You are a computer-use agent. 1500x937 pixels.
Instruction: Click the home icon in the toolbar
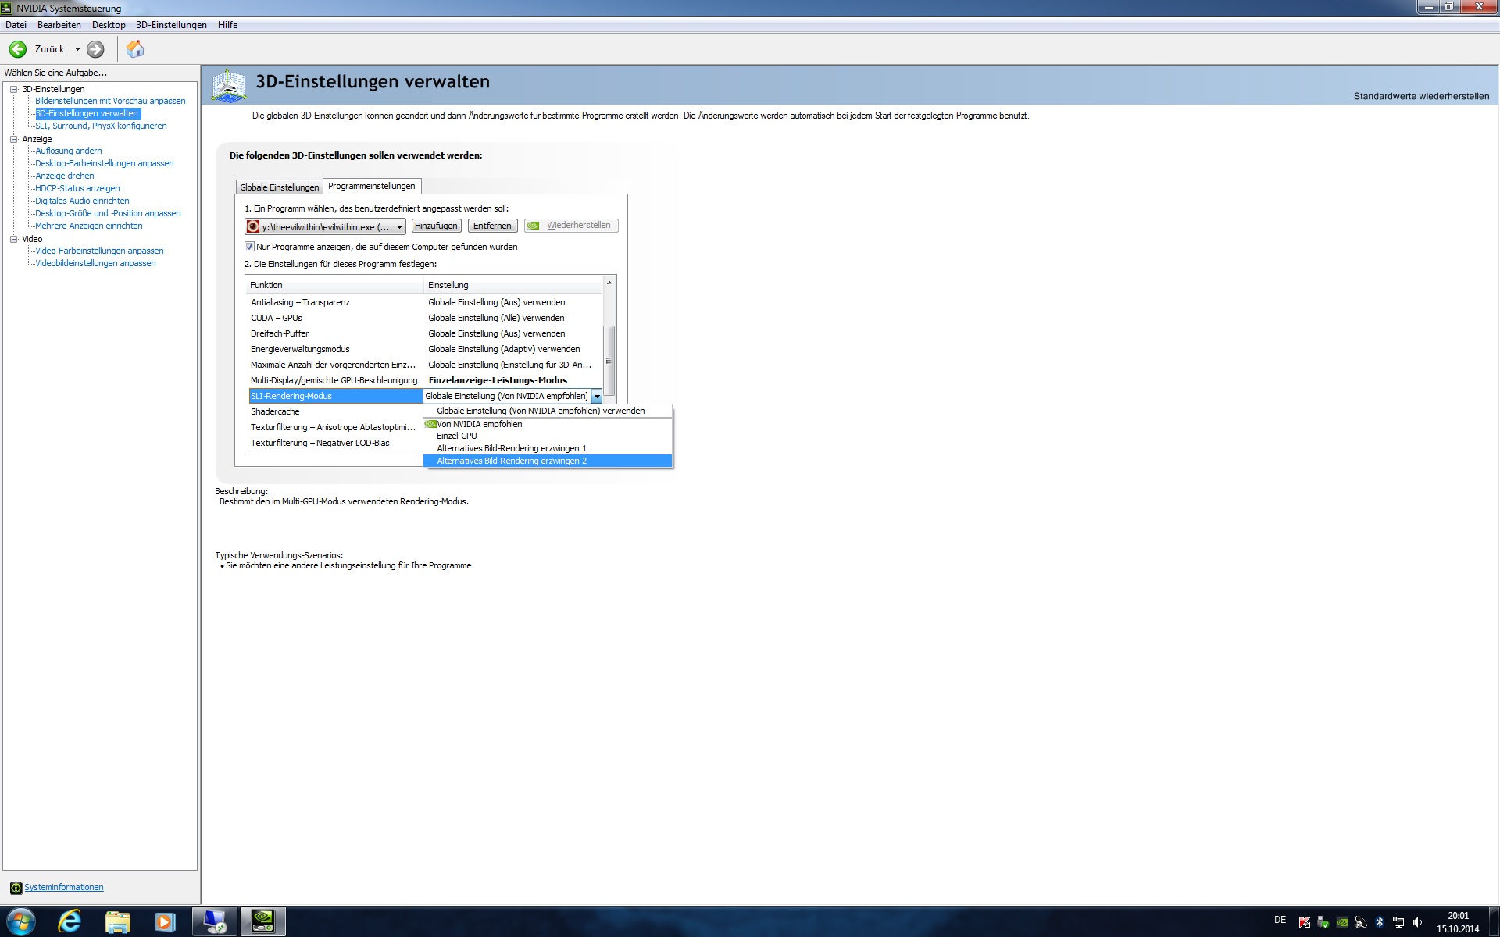(135, 49)
